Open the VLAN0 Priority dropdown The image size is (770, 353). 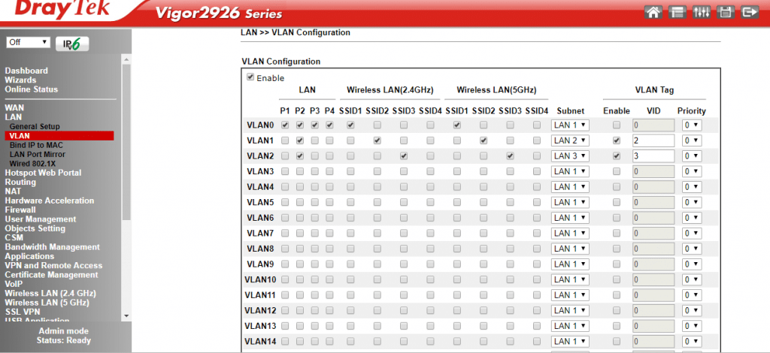coord(691,125)
